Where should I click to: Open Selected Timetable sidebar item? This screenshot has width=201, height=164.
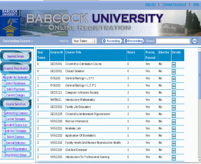(x=16, y=131)
